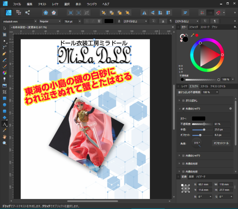Select the Artboard tool
Viewport: 238px width, 209px height.
click(4, 35)
